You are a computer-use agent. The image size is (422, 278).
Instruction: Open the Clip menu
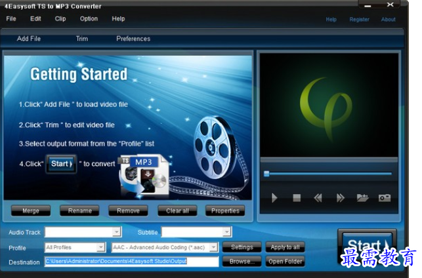60,18
